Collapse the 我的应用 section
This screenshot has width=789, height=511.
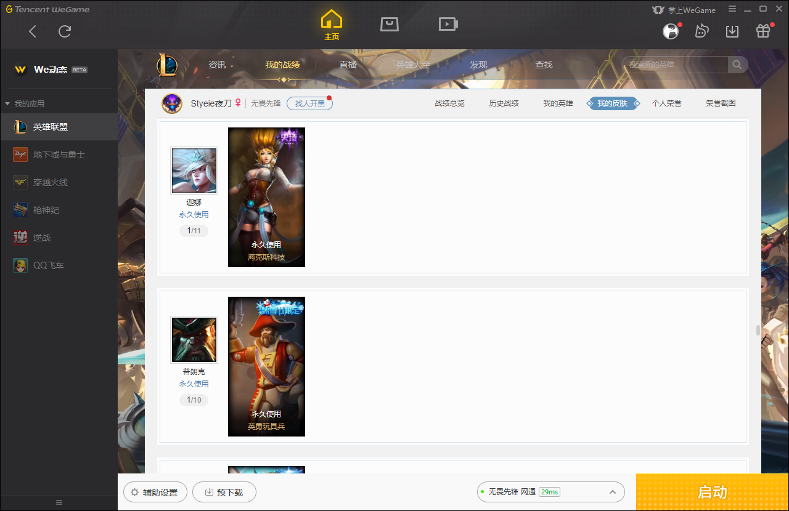tap(7, 103)
